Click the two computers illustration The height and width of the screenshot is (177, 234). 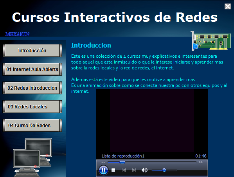point(32,158)
